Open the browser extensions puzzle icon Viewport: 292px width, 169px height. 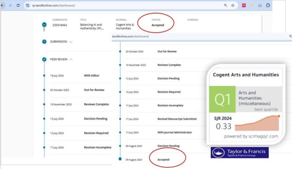(268, 5)
